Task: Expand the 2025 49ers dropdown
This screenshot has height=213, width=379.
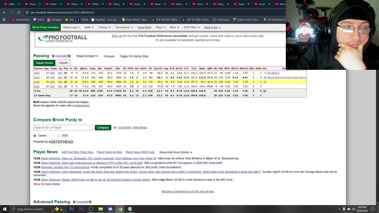Action: coord(192,27)
